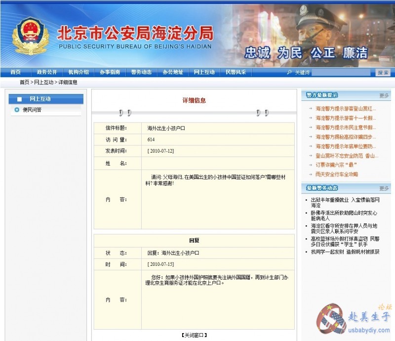Click the search magnifier icon beside 关键词
395x341 pixels.
pyautogui.click(x=289, y=73)
